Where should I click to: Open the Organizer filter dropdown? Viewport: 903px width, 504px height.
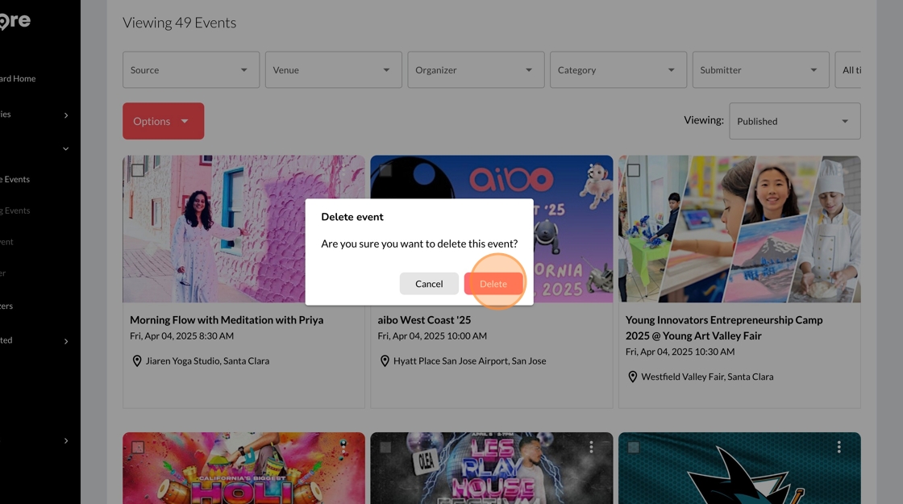click(x=476, y=69)
